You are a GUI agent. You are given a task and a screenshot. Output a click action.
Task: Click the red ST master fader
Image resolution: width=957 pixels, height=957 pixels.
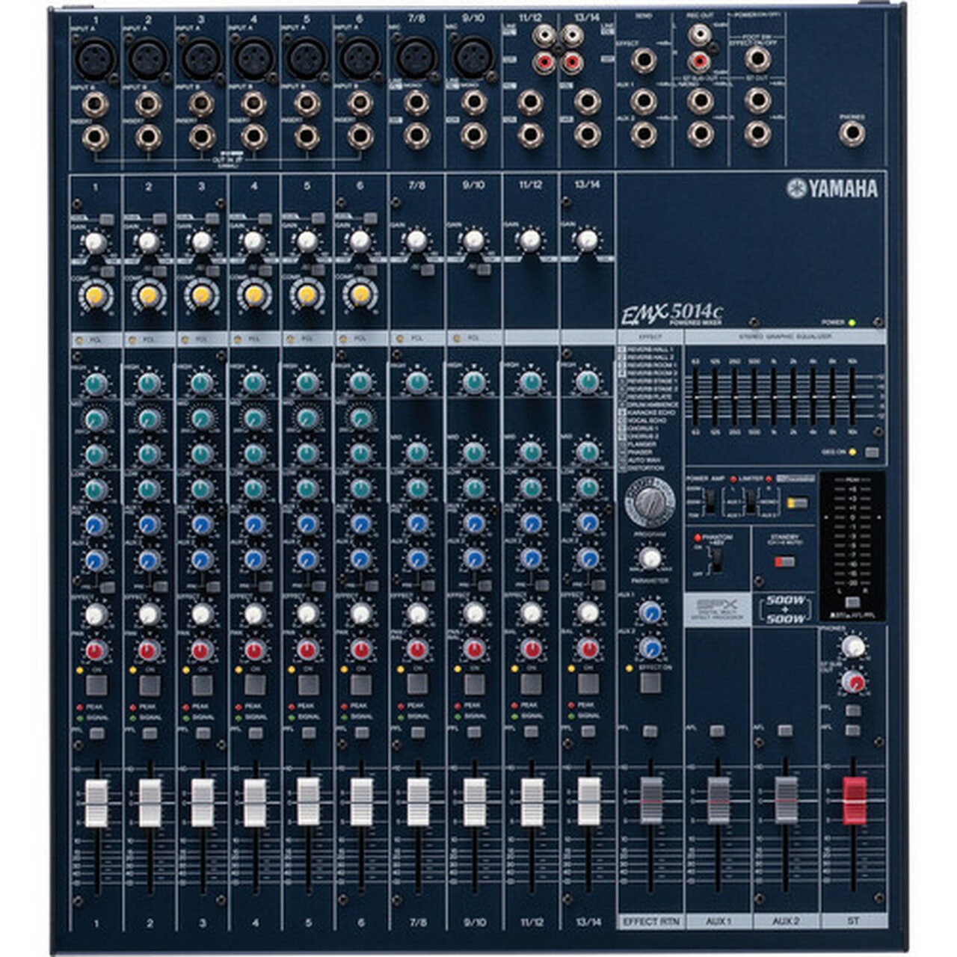point(854,801)
